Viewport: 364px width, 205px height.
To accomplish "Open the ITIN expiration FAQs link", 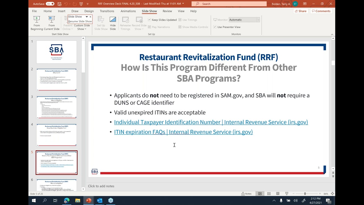I will pyautogui.click(x=183, y=132).
